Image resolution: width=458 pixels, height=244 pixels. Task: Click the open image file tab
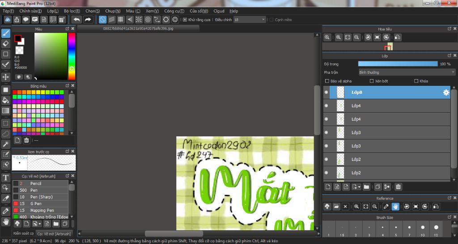tap(138, 29)
